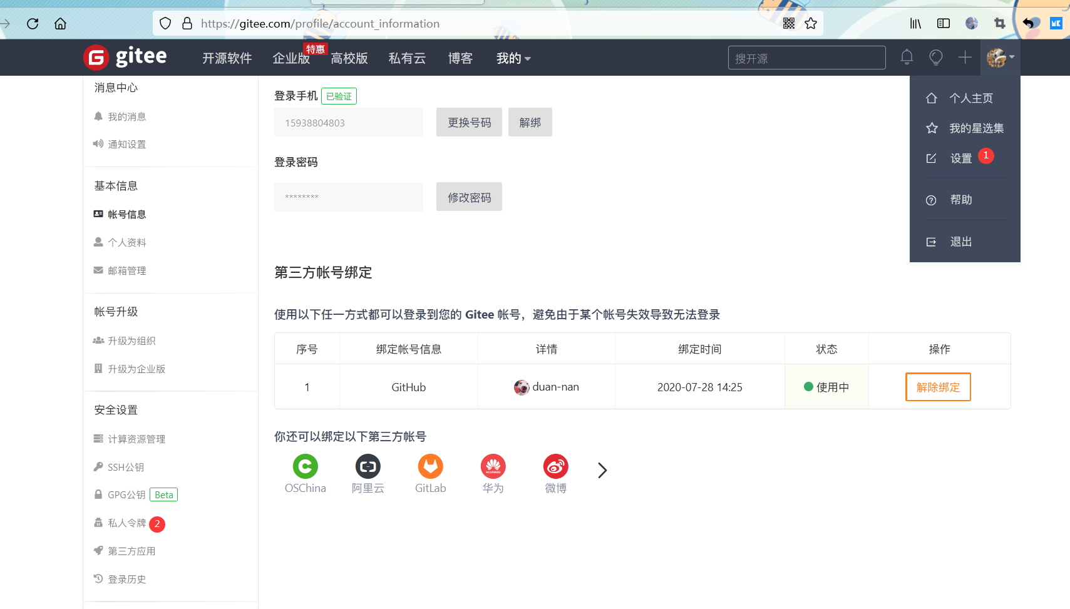Click the 搜开源 search field
This screenshot has width=1070, height=609.
coord(806,57)
